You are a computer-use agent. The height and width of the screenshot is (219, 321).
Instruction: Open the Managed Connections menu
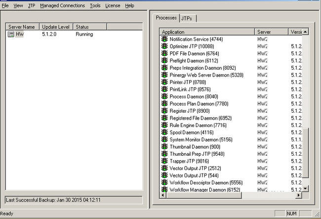tap(62, 5)
